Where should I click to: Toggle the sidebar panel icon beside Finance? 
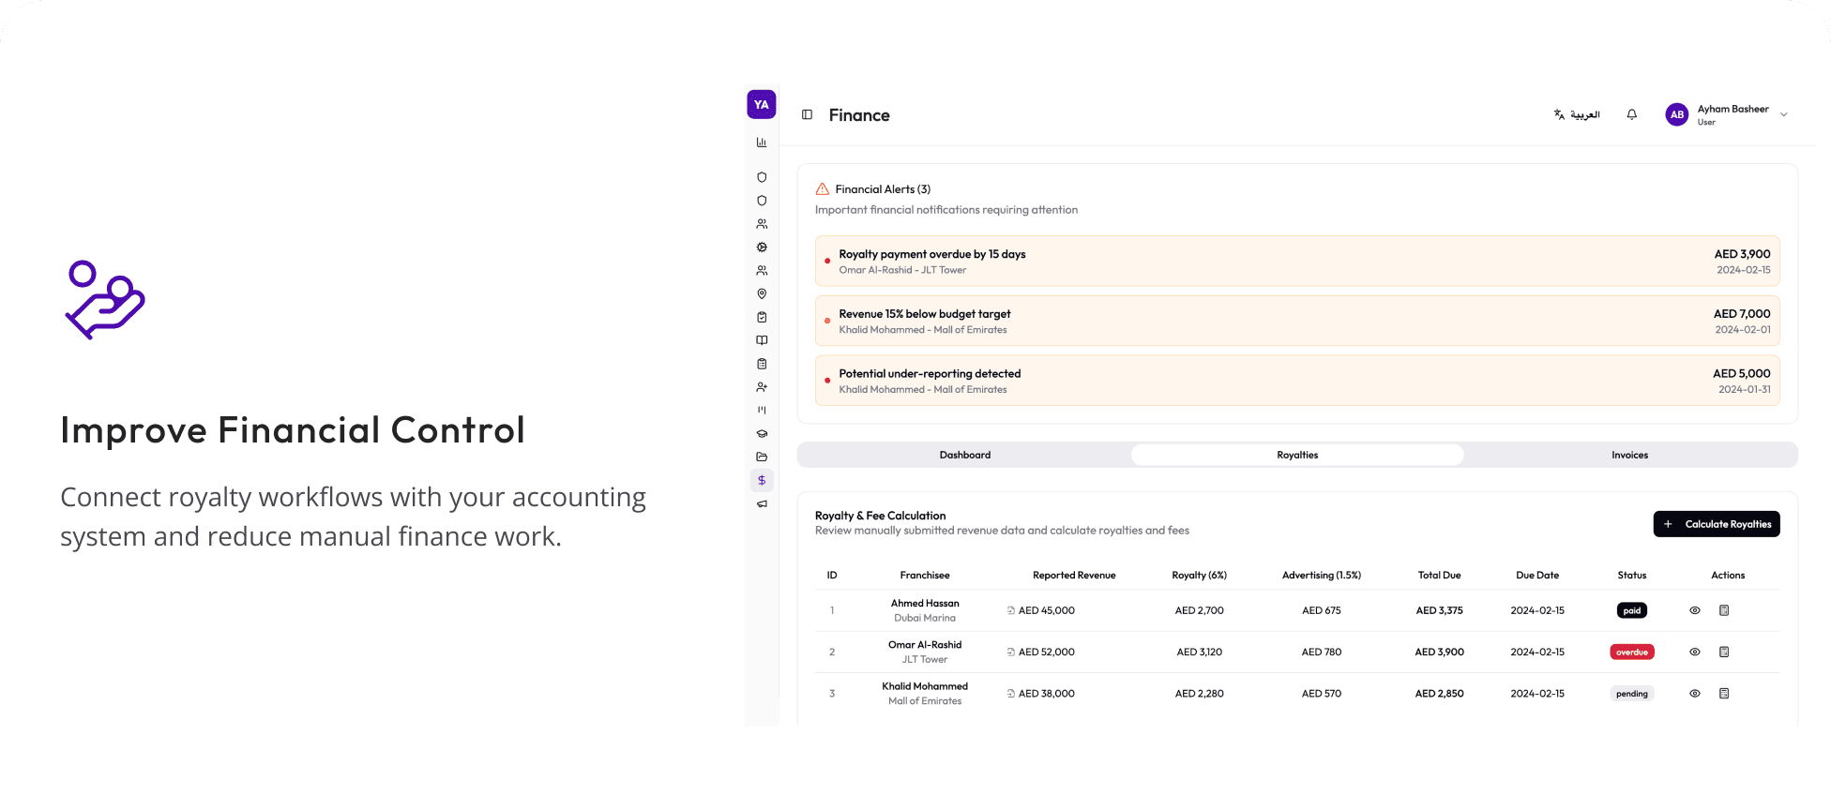[x=807, y=114]
